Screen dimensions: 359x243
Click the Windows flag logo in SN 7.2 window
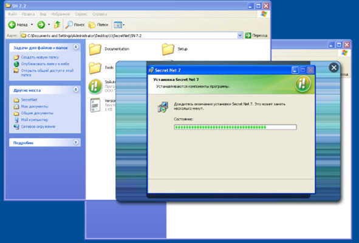(264, 14)
